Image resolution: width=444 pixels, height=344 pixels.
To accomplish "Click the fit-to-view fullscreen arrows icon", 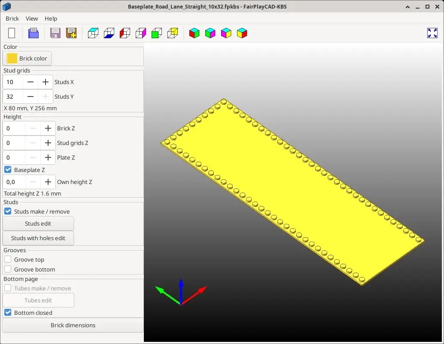I will click(x=432, y=33).
